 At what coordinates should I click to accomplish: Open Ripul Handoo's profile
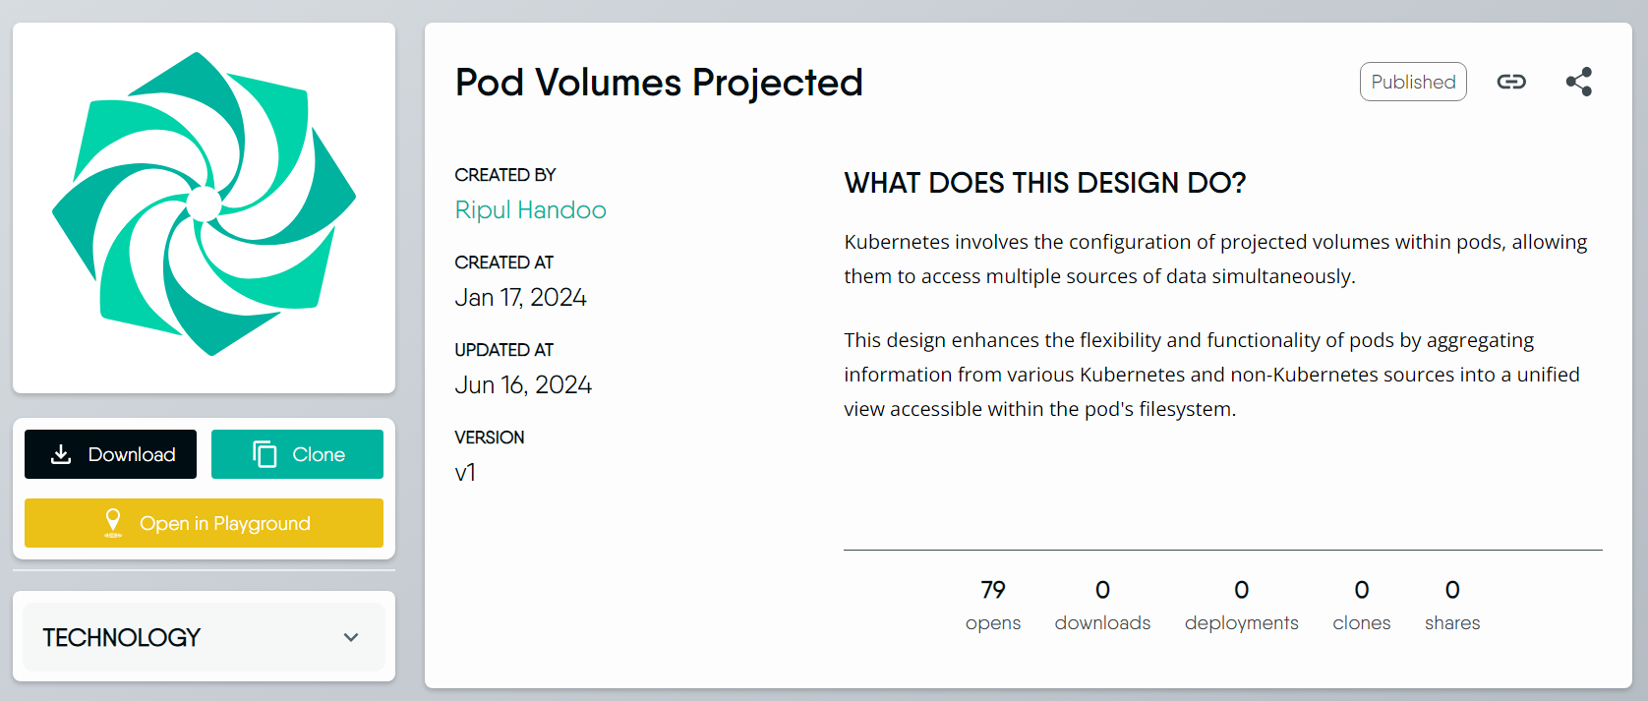click(x=530, y=209)
